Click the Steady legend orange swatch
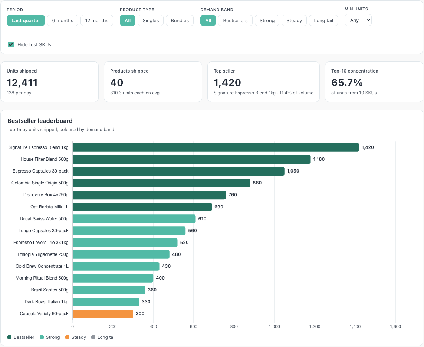 68,337
